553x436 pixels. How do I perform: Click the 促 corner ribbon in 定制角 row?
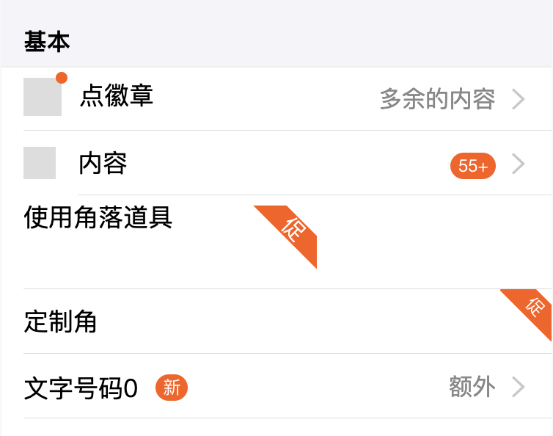point(534,307)
